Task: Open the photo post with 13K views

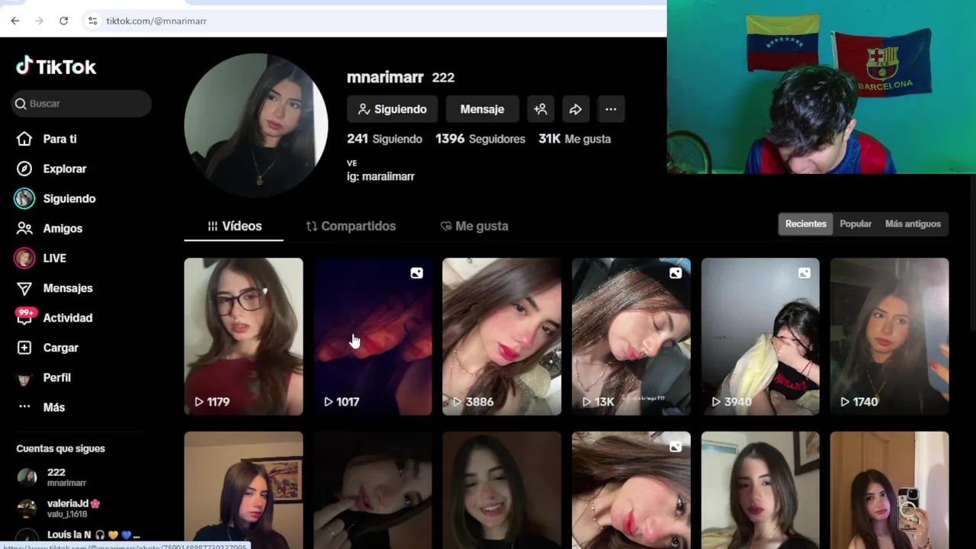Action: click(x=631, y=336)
